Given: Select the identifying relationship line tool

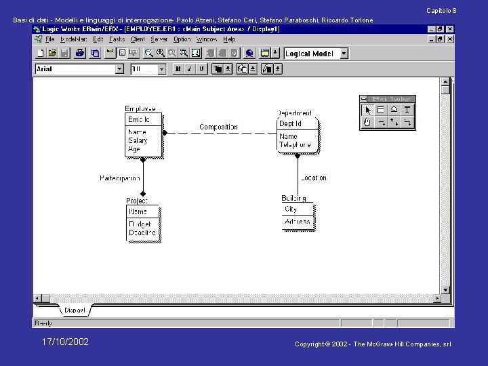Looking at the screenshot, I should point(381,122).
